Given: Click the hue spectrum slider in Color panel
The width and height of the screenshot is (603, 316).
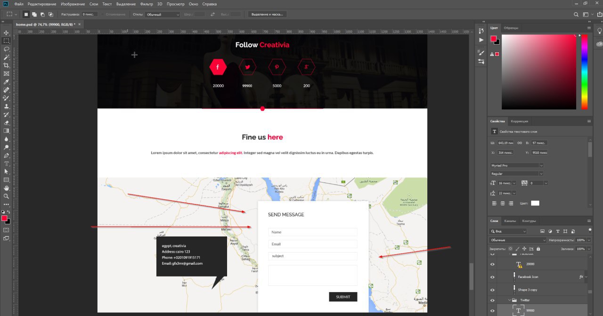Looking at the screenshot, I should point(584,72).
